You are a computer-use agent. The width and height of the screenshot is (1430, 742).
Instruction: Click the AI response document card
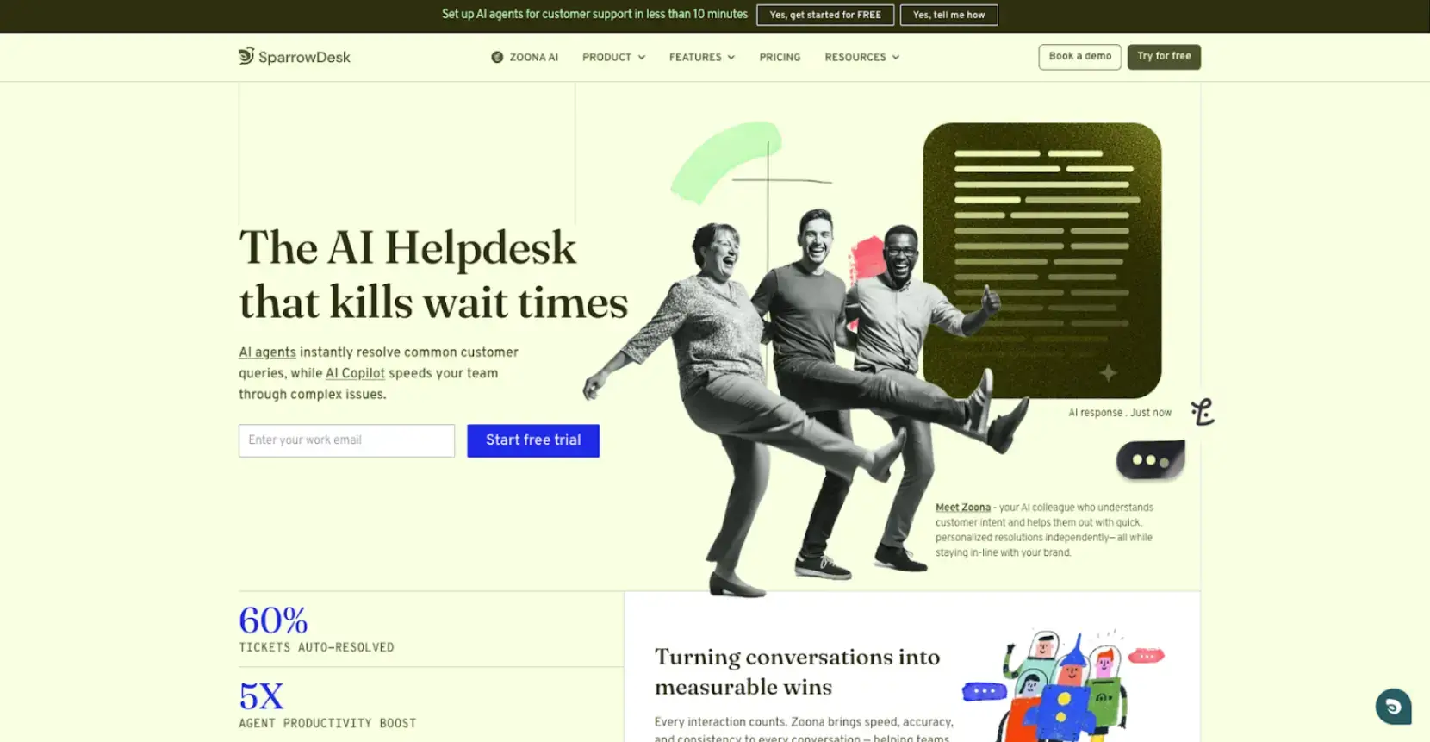coord(1041,259)
